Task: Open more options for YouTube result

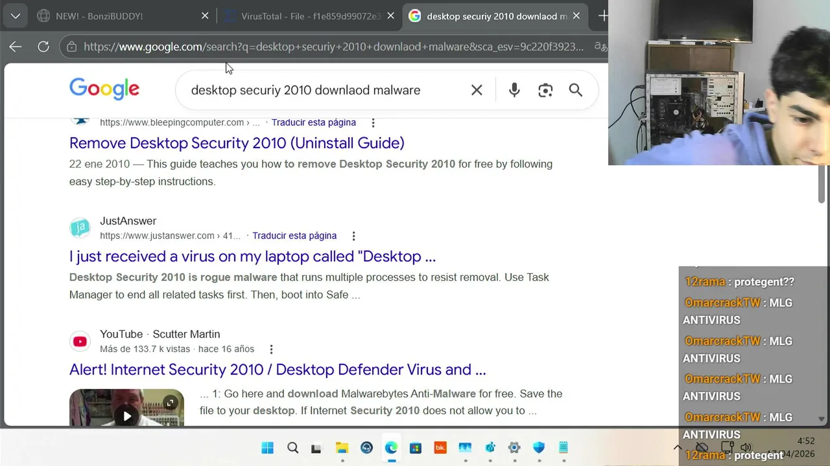Action: (x=271, y=349)
